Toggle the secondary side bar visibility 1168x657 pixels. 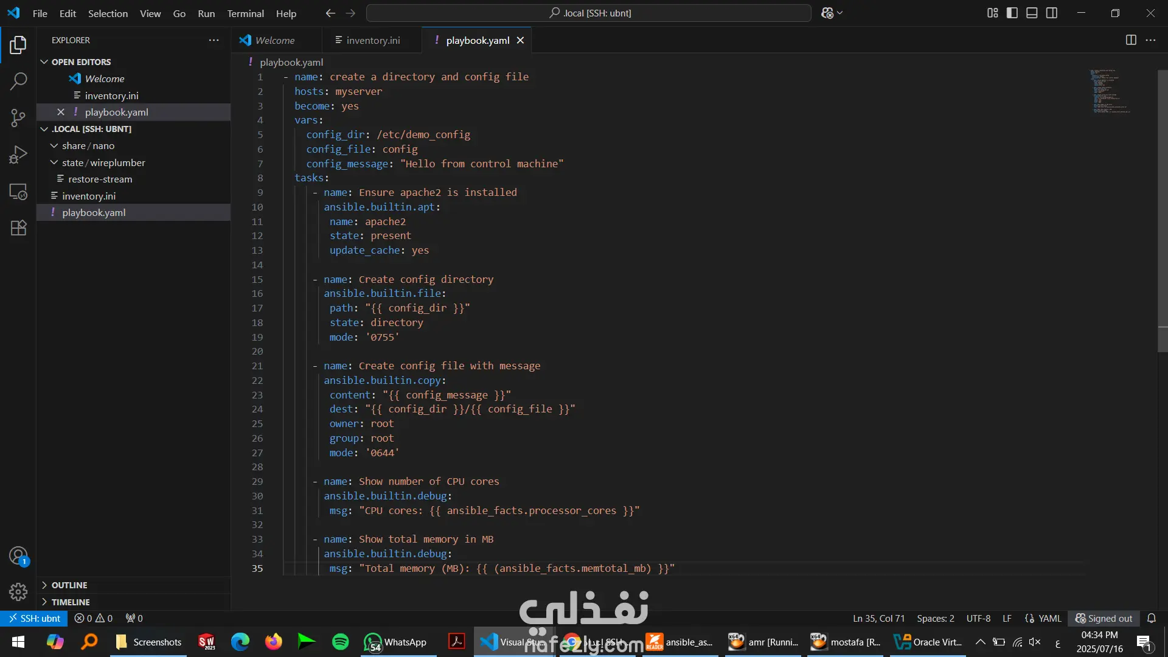pos(1052,13)
